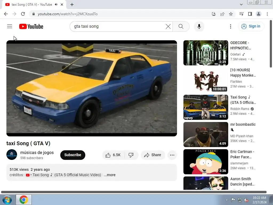Image resolution: width=273 pixels, height=205 pixels.
Task: Start voice search with microphone icon
Action: pyautogui.click(x=199, y=26)
